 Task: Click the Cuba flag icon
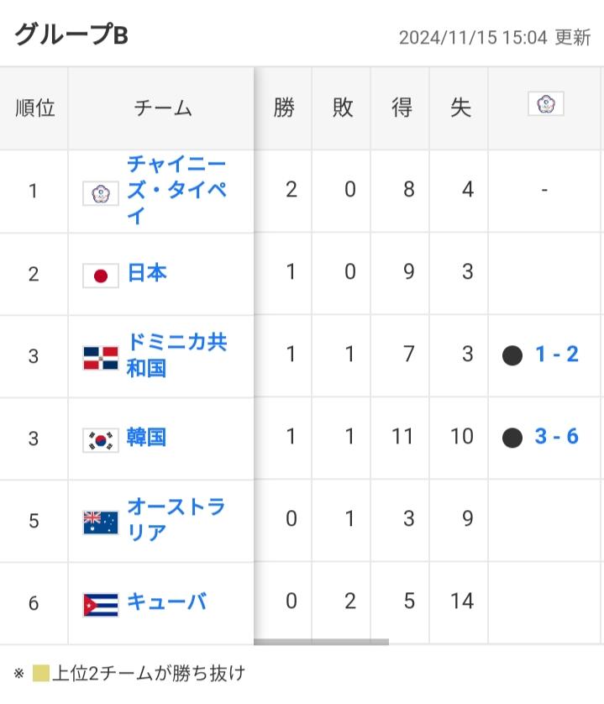pos(101,605)
